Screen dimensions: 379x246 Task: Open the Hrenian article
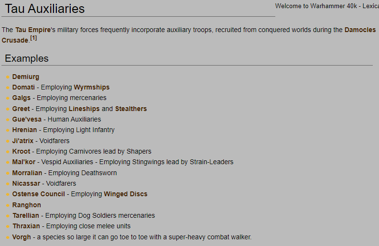coord(24,130)
